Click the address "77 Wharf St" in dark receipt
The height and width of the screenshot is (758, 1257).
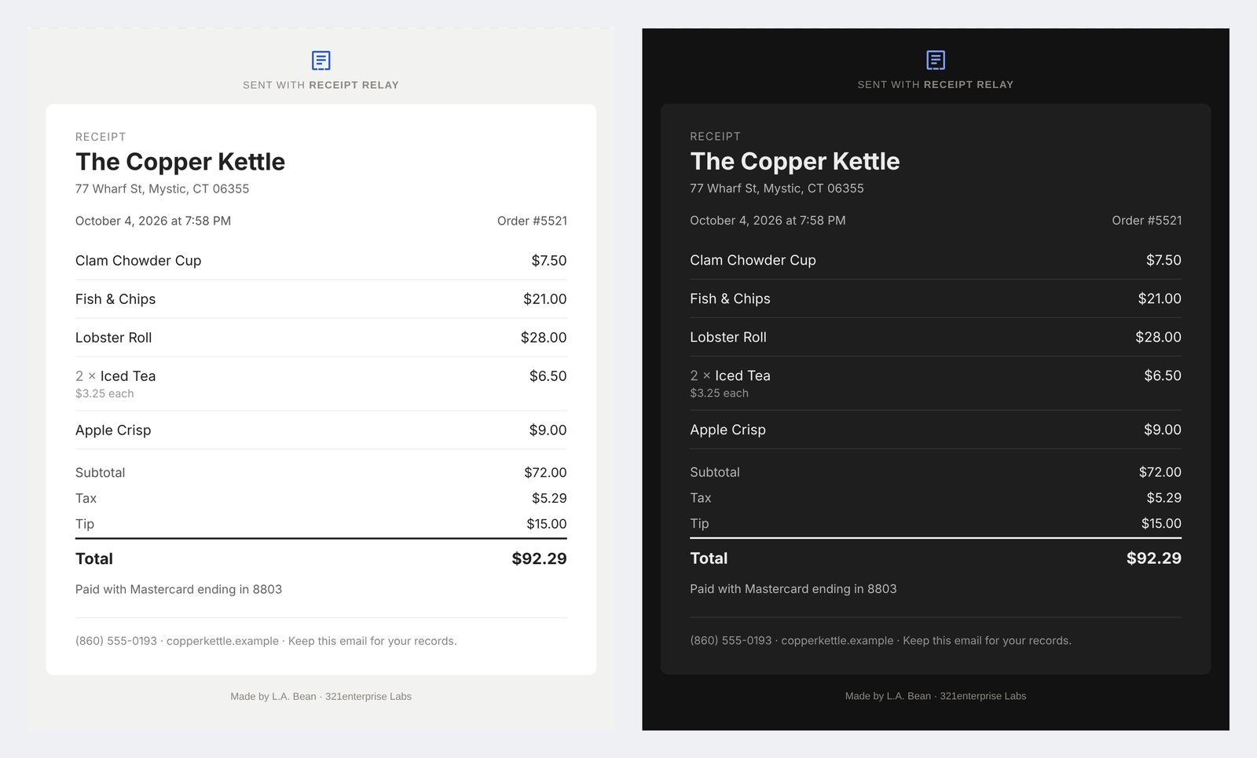pyautogui.click(x=724, y=188)
